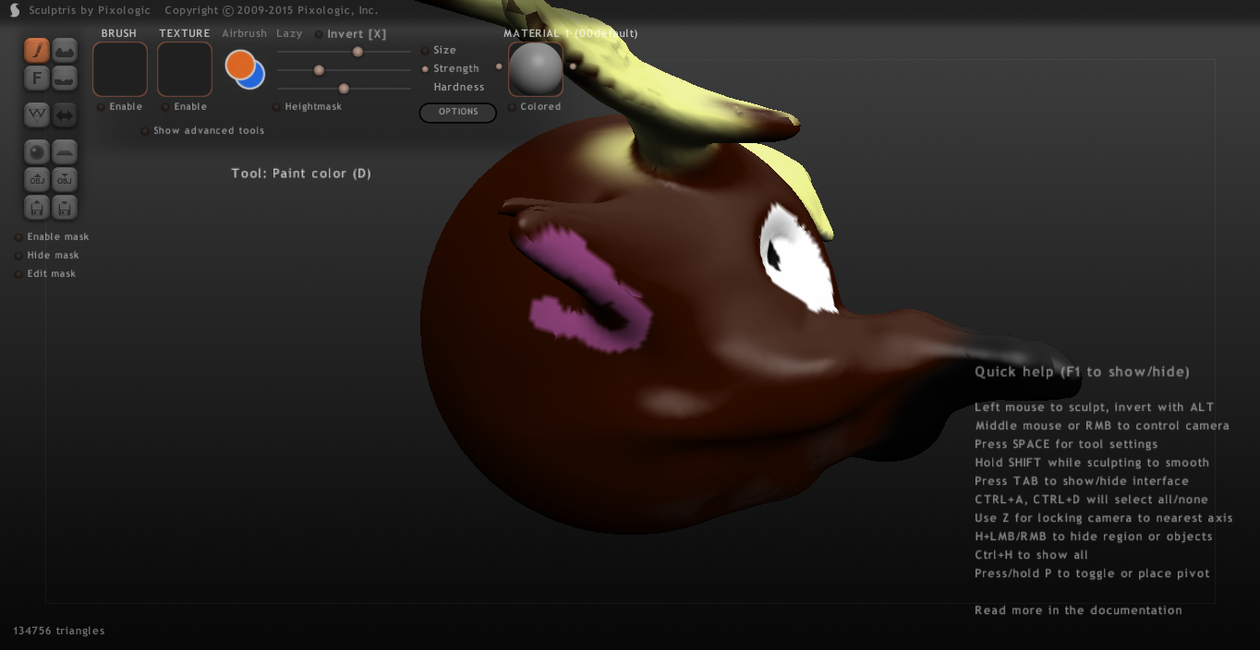Click the orange primary color swatch
Image resolution: width=1260 pixels, height=650 pixels.
[x=239, y=64]
